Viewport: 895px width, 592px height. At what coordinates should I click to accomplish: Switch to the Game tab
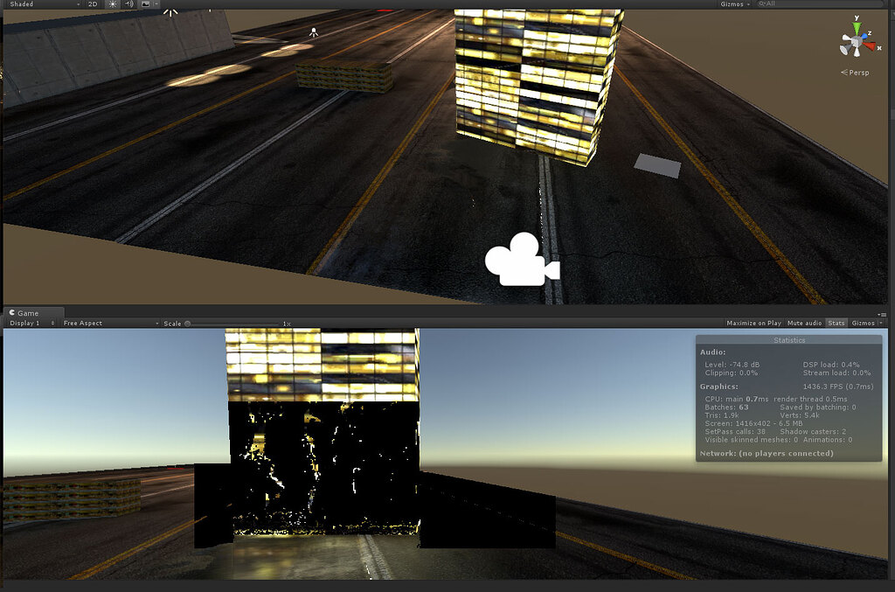[26, 312]
